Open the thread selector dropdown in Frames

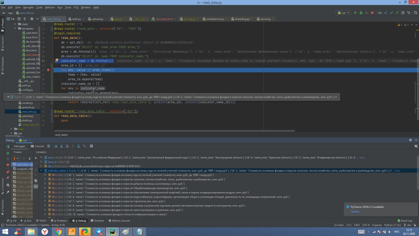click(x=16, y=158)
